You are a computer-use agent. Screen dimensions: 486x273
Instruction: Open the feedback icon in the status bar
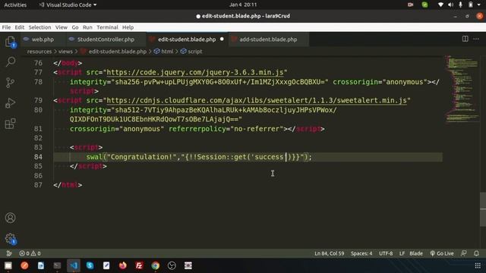464,253
